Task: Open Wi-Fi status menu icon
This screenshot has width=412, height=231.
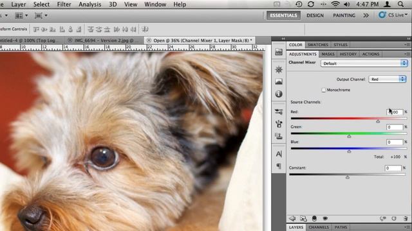Action: [x=335, y=4]
